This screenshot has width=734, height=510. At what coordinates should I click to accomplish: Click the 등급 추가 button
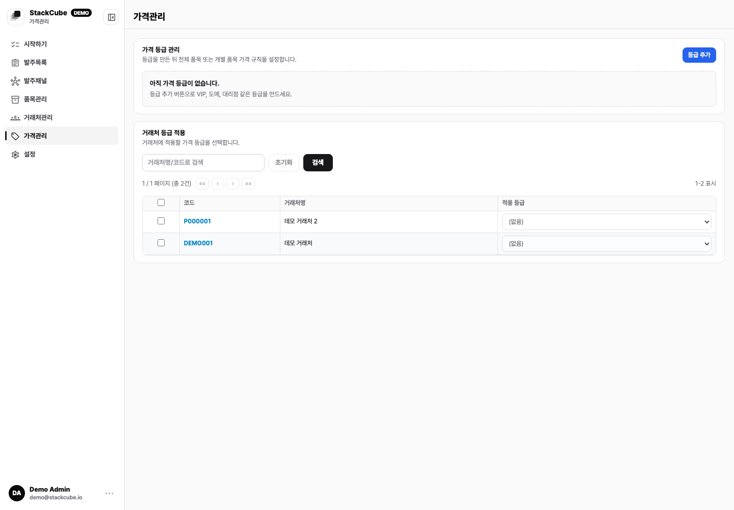(x=699, y=55)
